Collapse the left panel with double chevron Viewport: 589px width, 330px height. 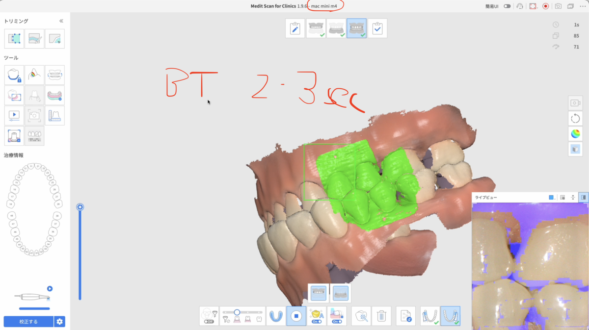click(61, 21)
